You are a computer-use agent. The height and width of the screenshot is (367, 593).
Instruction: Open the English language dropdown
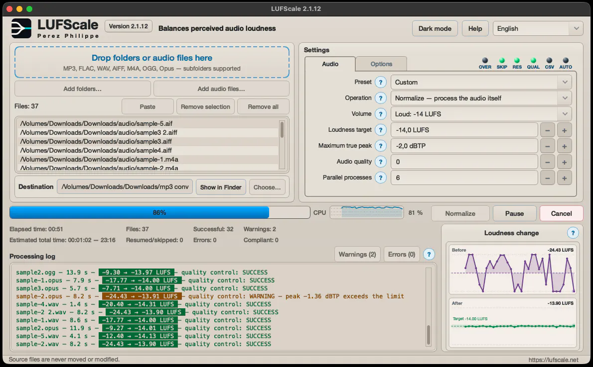(538, 28)
